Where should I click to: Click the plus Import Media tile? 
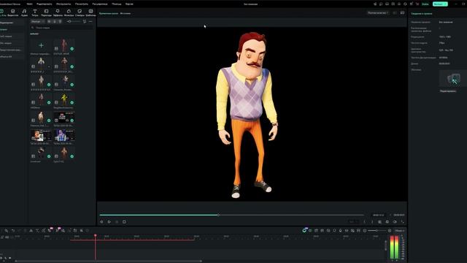41,45
